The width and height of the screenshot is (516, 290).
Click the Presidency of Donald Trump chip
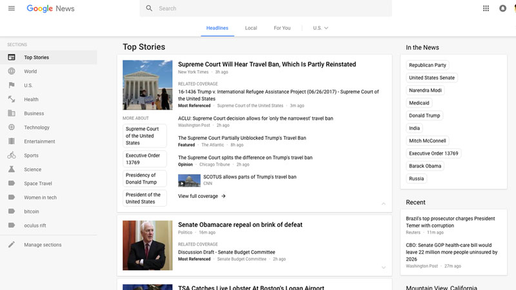144,179
